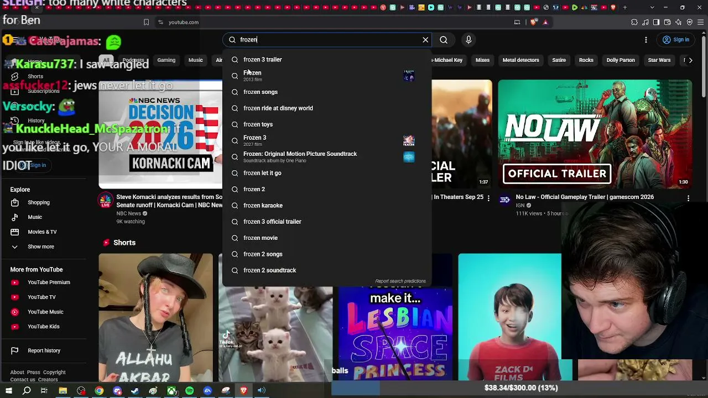Open the browser hamburger main menu

(x=700, y=22)
